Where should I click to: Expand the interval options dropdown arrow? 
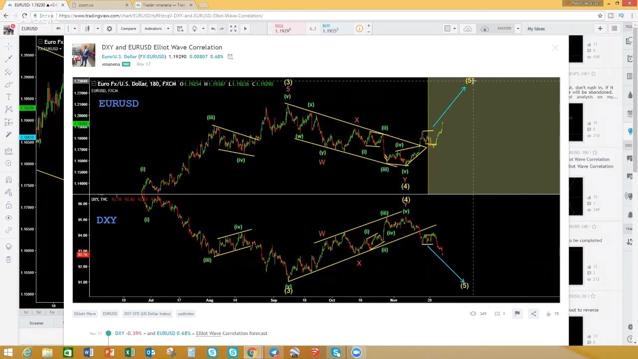coord(75,28)
